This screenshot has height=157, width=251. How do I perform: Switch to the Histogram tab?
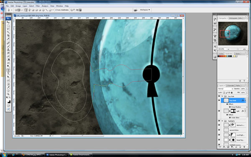[x=233, y=18]
